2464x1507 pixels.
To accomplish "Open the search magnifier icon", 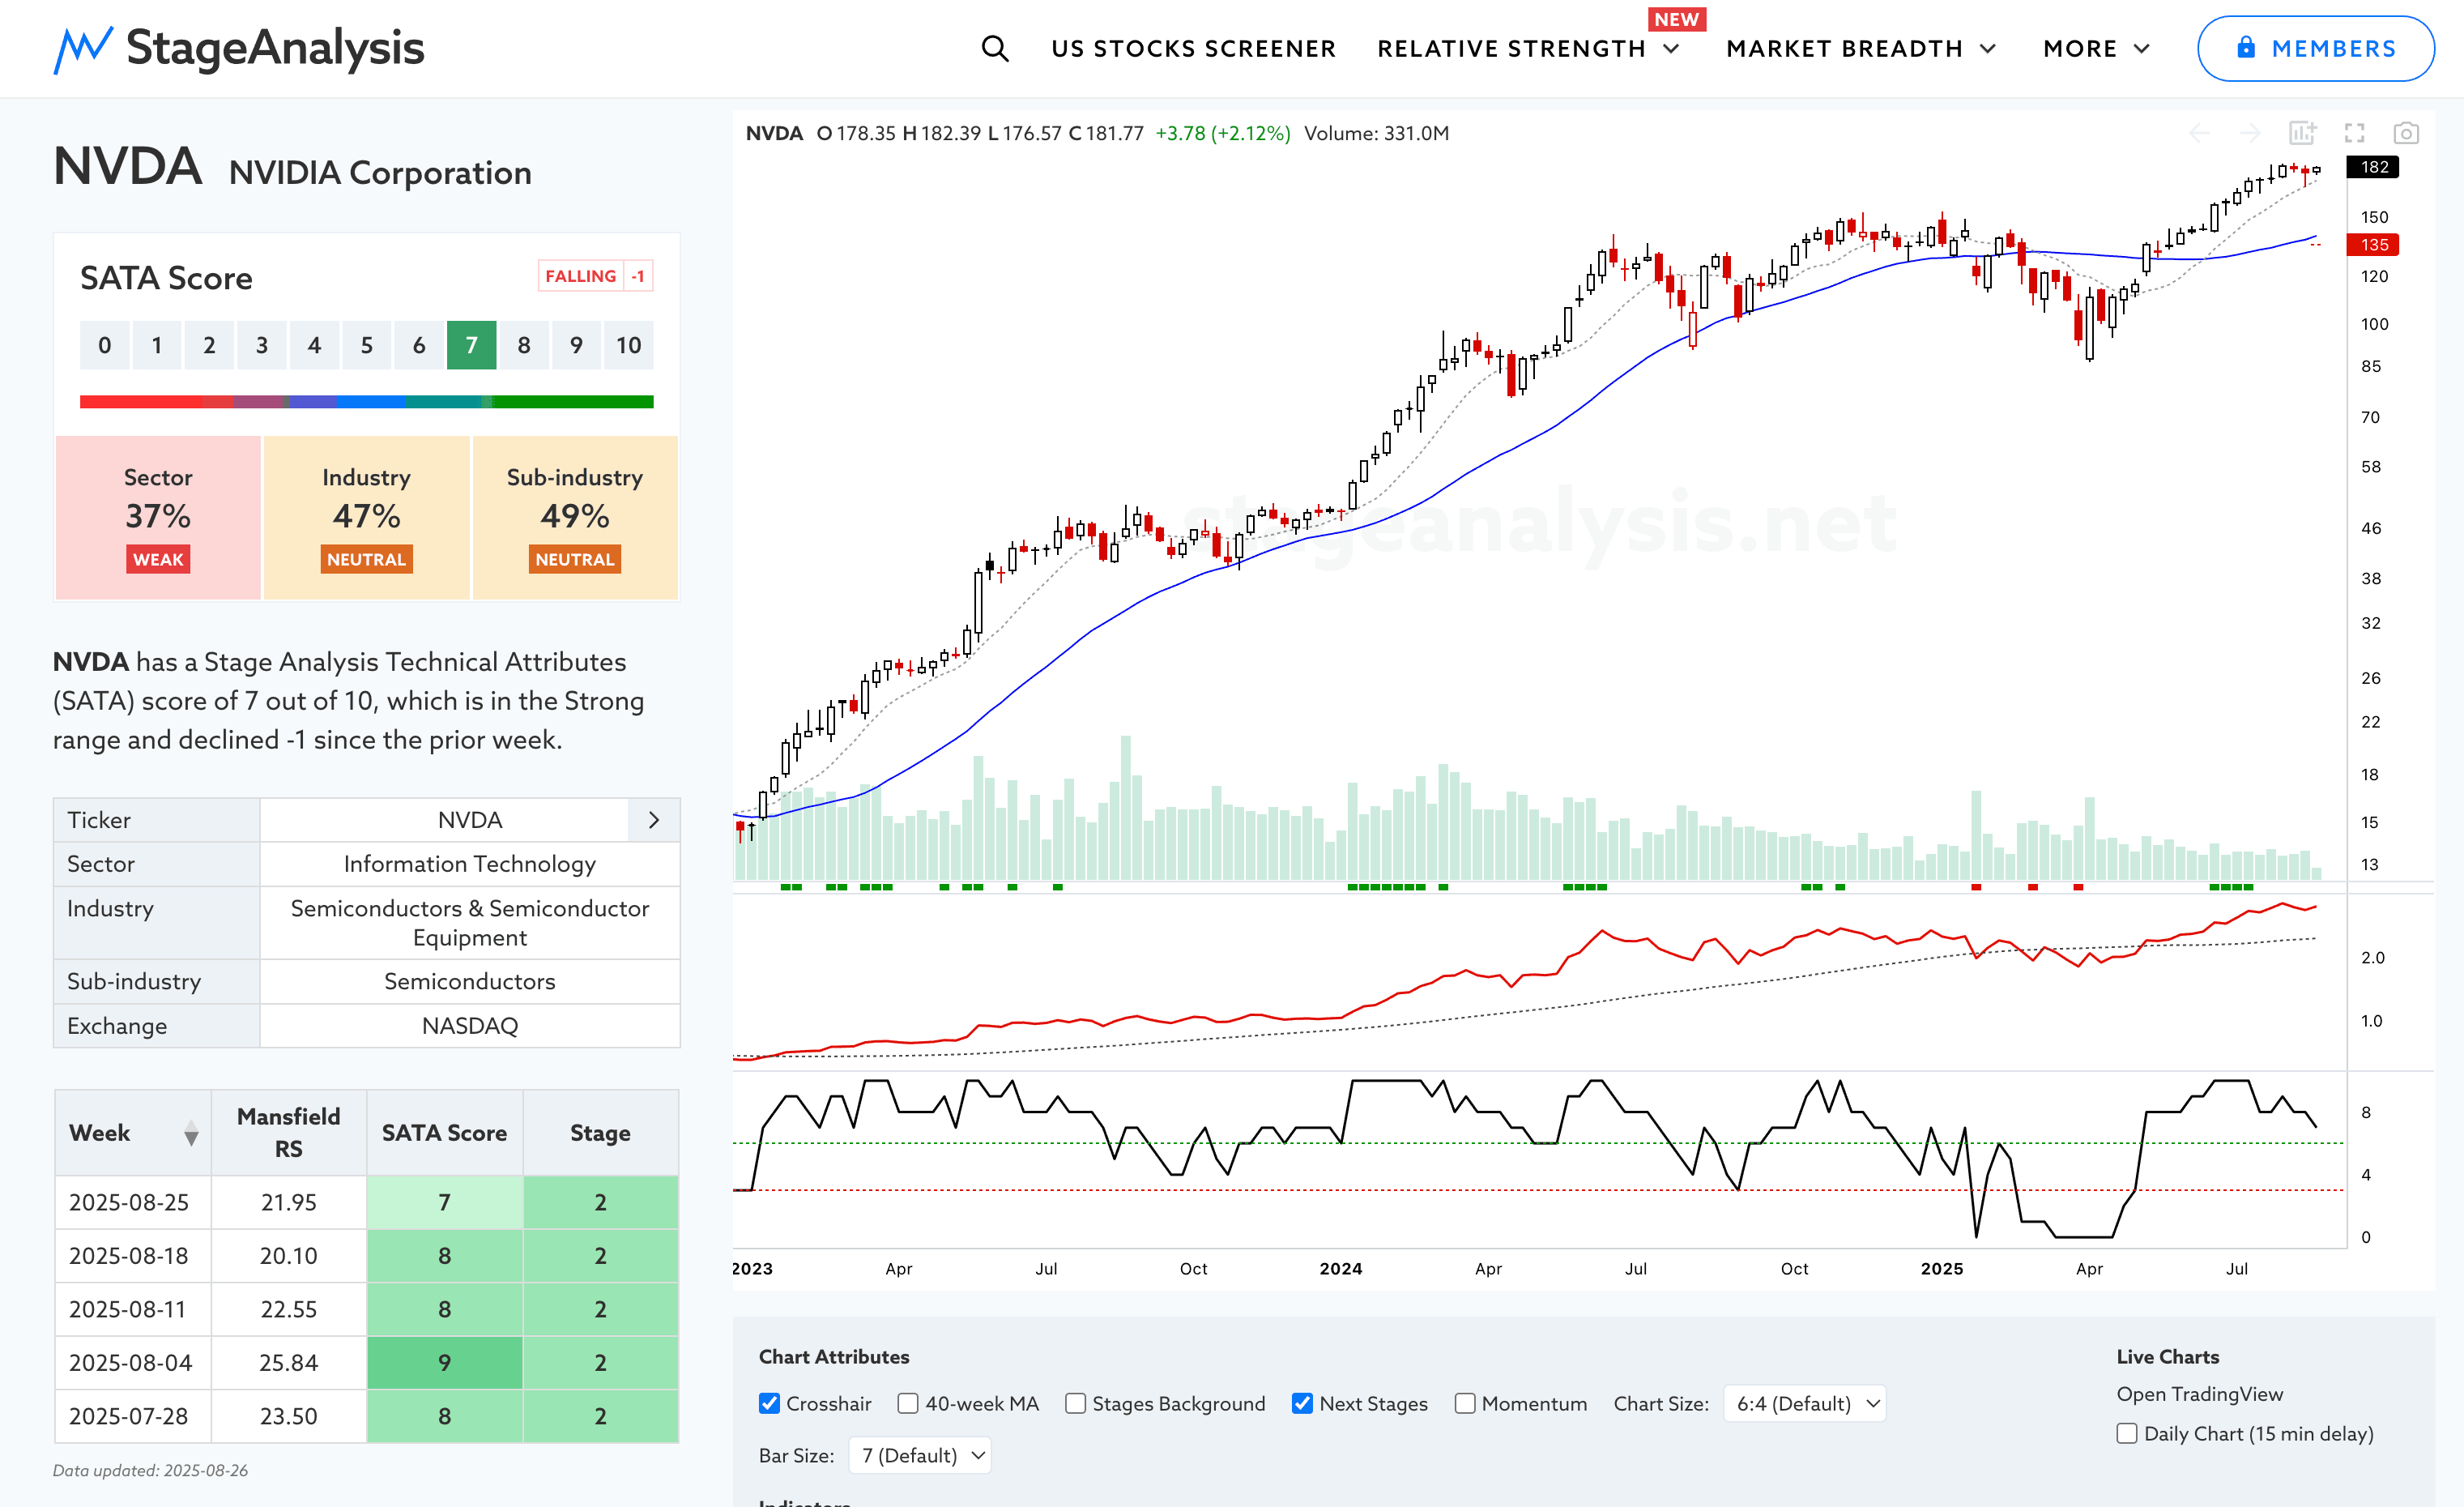I will pos(994,48).
